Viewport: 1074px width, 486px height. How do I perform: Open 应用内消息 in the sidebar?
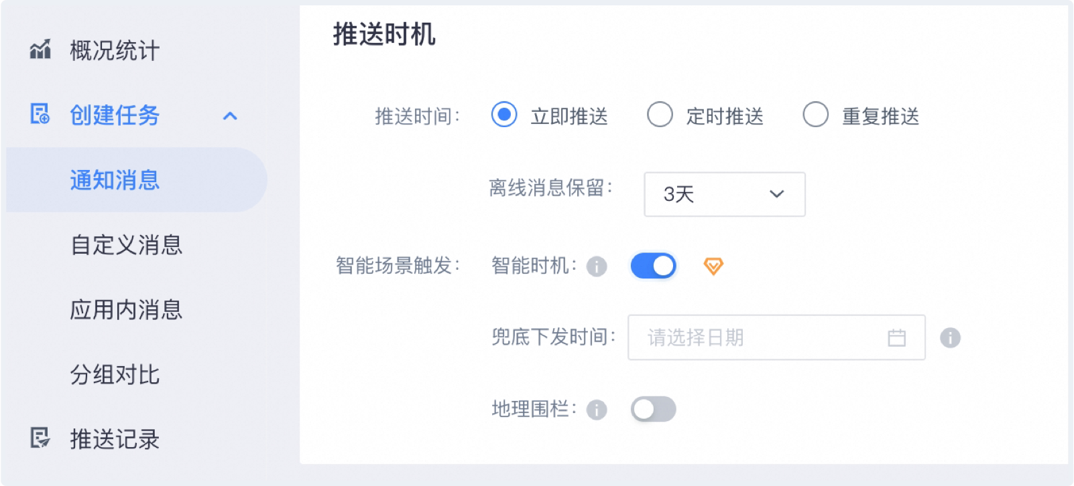point(126,310)
